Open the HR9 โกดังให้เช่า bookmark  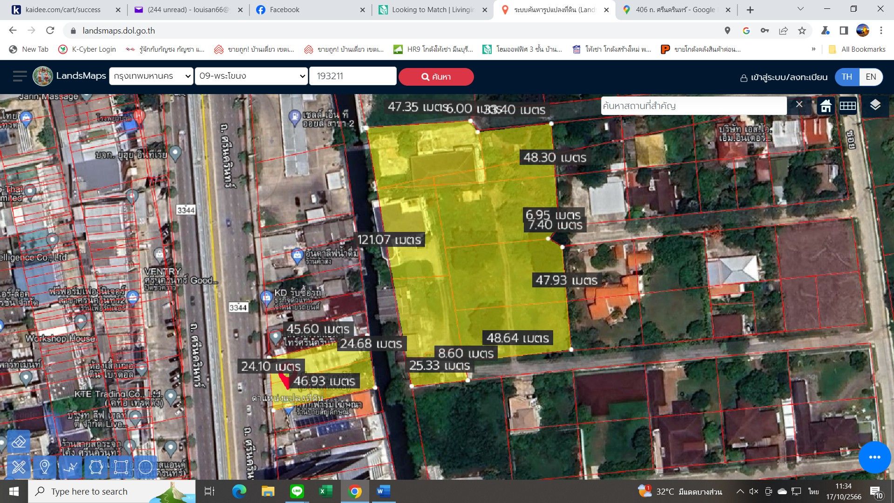(433, 49)
